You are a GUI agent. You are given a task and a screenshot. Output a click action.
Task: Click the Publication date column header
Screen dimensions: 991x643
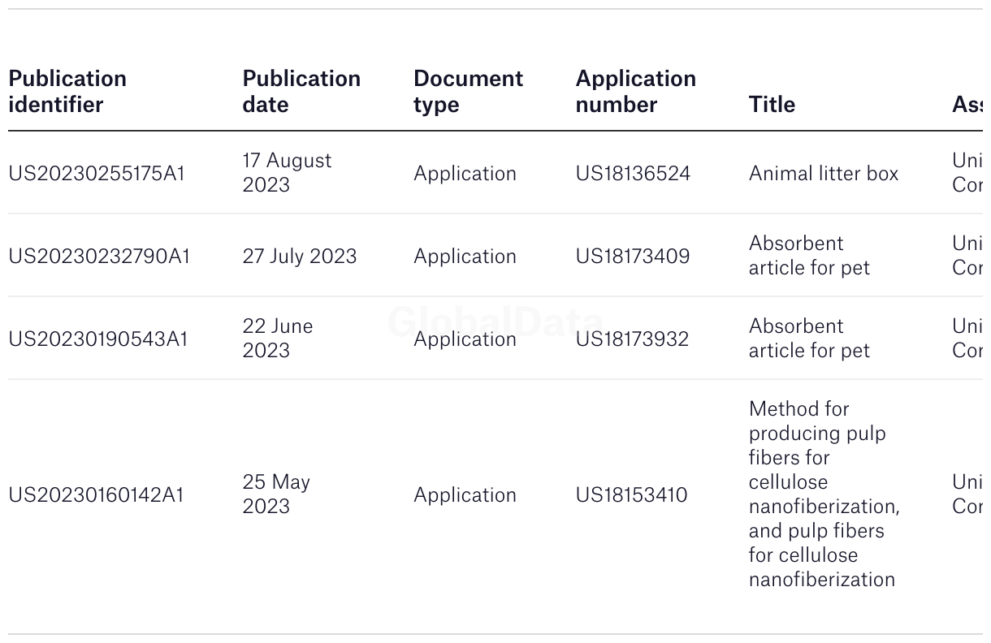pyautogui.click(x=301, y=91)
